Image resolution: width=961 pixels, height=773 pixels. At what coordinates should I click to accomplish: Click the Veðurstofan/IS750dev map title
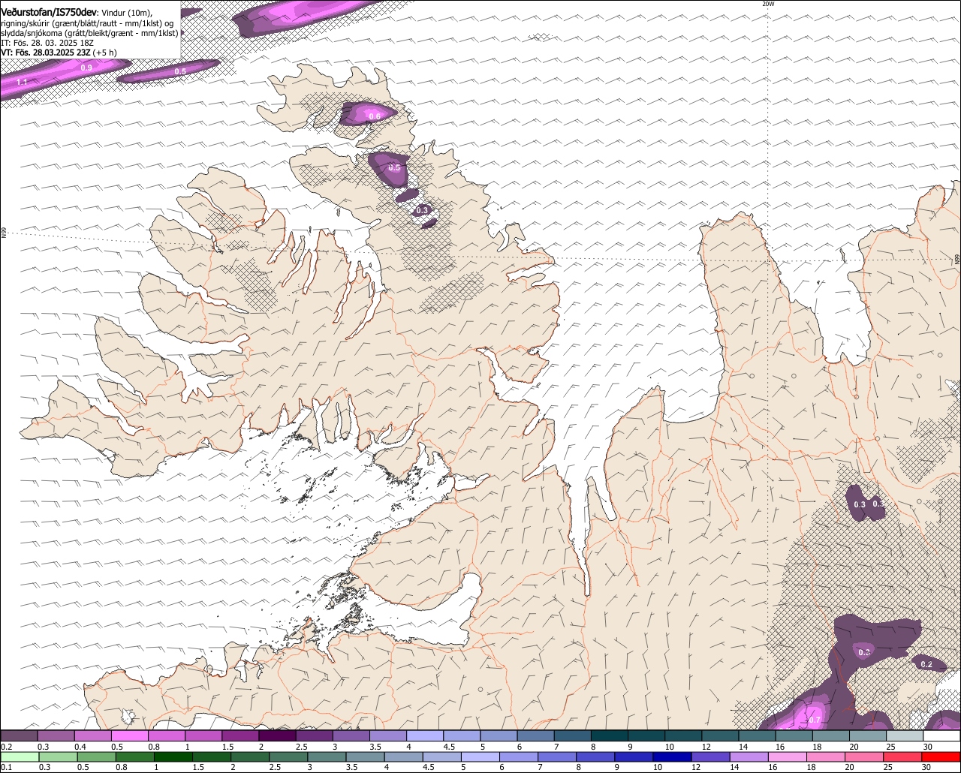click(x=49, y=13)
